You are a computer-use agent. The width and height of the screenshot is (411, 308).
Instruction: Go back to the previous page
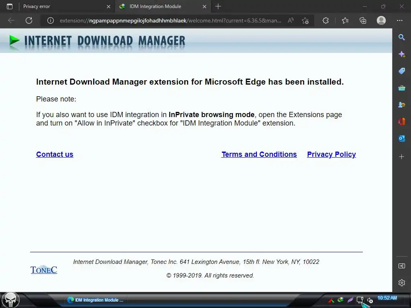pyautogui.click(x=11, y=20)
